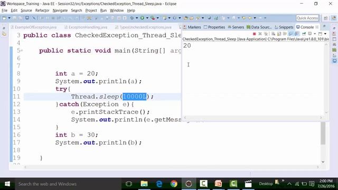Select the Java EE perspective icon
338x190 pixels.
[x=333, y=18]
